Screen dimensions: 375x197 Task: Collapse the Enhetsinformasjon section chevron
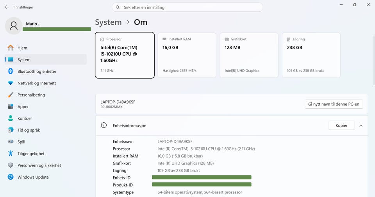click(361, 125)
